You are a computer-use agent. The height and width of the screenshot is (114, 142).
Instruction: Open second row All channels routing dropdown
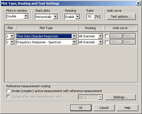[100, 42]
